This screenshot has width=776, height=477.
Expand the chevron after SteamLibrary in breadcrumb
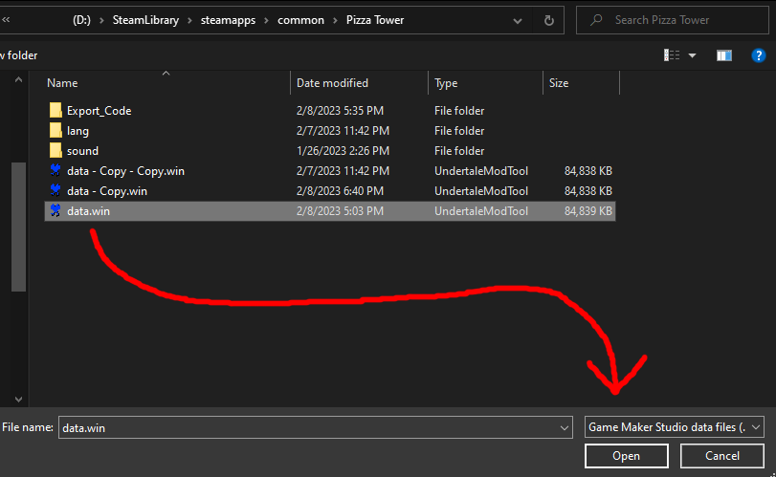189,20
